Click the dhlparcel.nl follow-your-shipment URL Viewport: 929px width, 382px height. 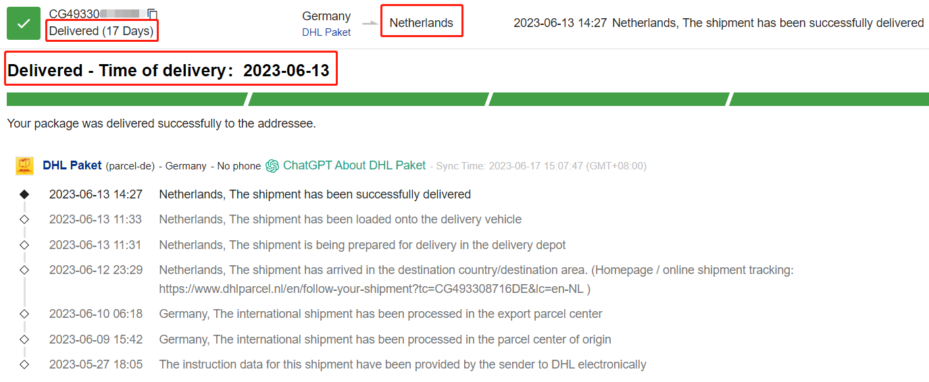(x=375, y=289)
